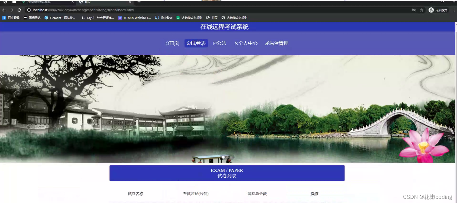Open the HTML5 Website T... bookmark
The height and width of the screenshot is (203, 457).
pyautogui.click(x=134, y=18)
